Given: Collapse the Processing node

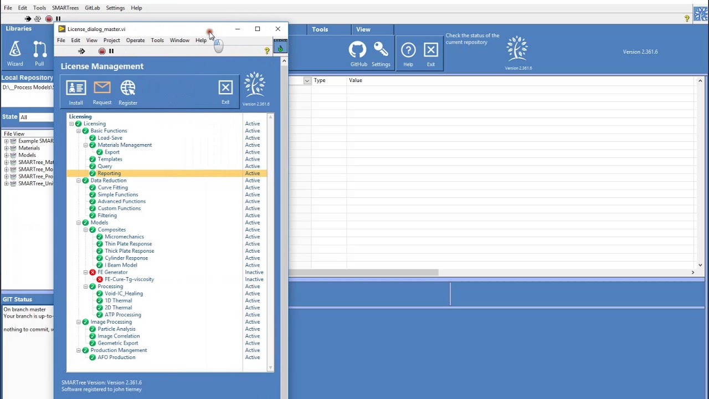Looking at the screenshot, I should click(x=86, y=287).
